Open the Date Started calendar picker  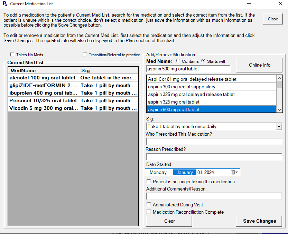234,172
